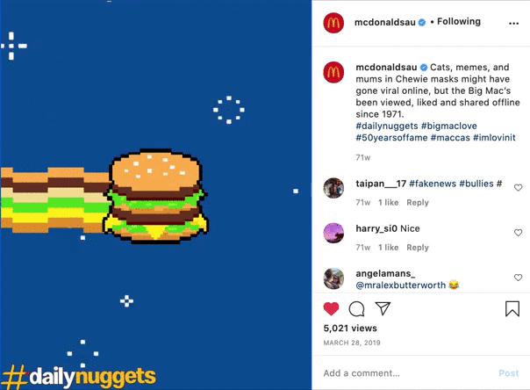Reply to harry_si0's Nice comment
530x390 pixels.
[x=418, y=248]
